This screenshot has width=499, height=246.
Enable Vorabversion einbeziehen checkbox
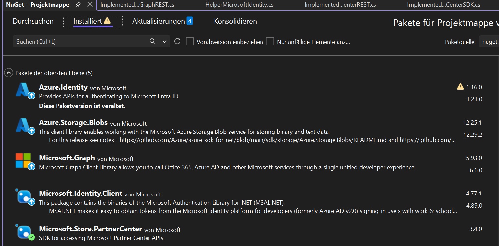pyautogui.click(x=190, y=41)
